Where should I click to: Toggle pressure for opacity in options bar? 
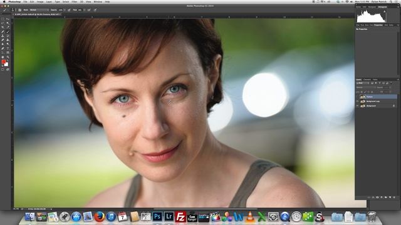point(69,10)
